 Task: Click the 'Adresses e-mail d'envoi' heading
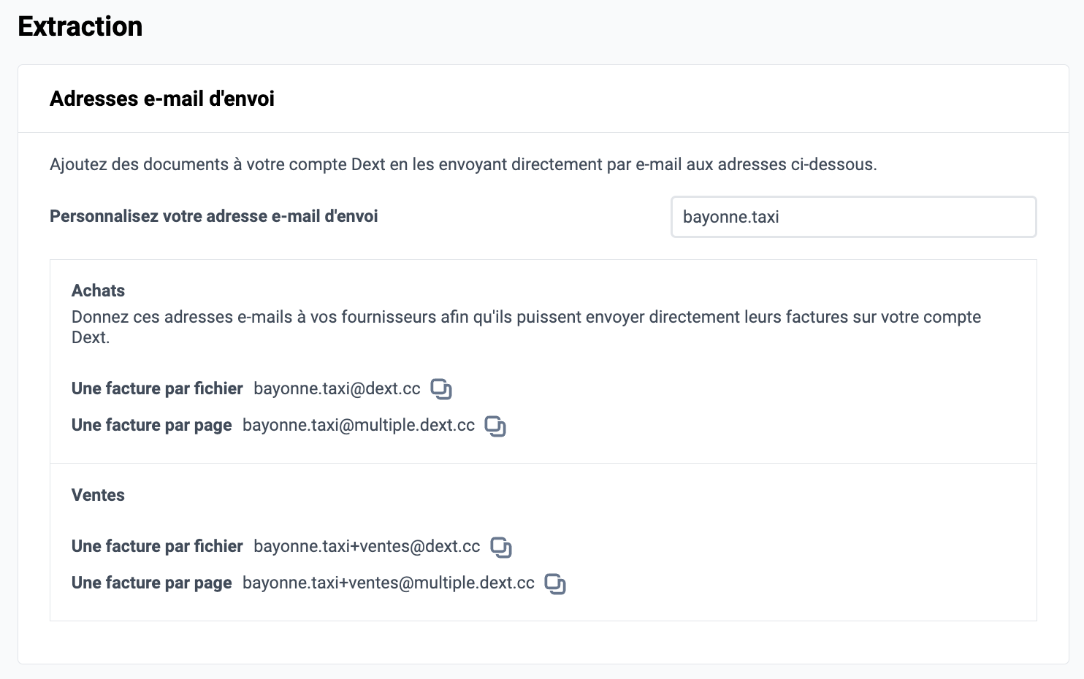click(x=162, y=99)
